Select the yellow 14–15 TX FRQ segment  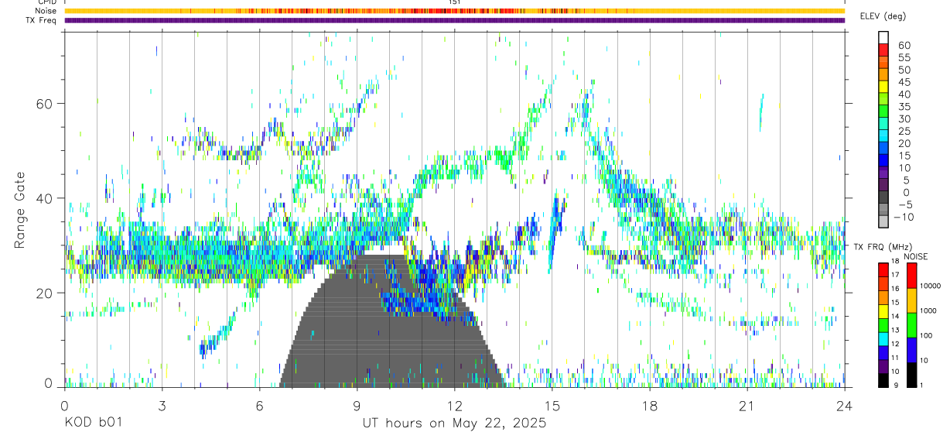(883, 311)
